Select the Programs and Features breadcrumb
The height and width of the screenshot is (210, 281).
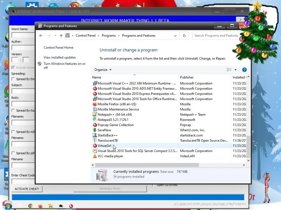tap(139, 36)
